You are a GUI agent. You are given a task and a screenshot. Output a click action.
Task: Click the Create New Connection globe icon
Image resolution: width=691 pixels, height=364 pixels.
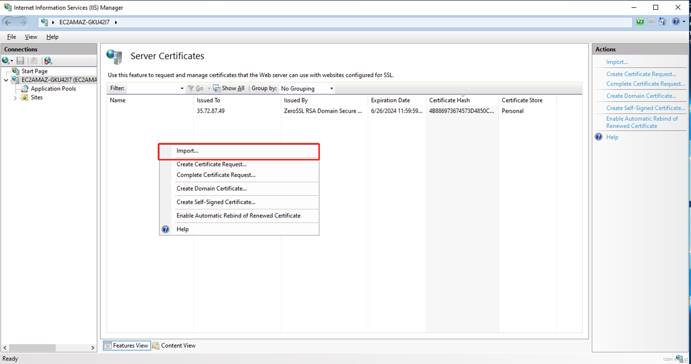[6, 61]
